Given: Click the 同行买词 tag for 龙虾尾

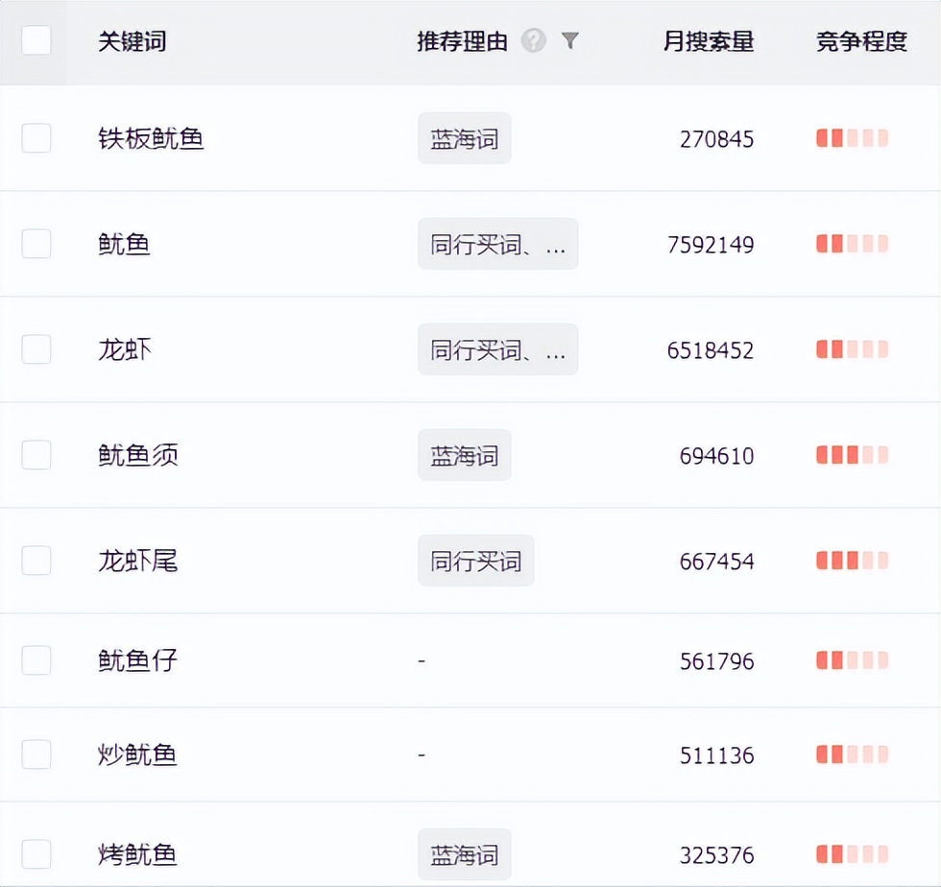Looking at the screenshot, I should [475, 561].
